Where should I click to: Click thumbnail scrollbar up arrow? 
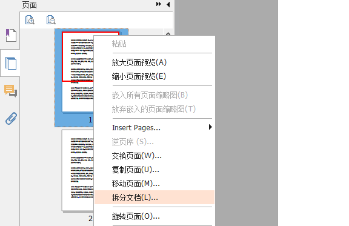coord(168,33)
